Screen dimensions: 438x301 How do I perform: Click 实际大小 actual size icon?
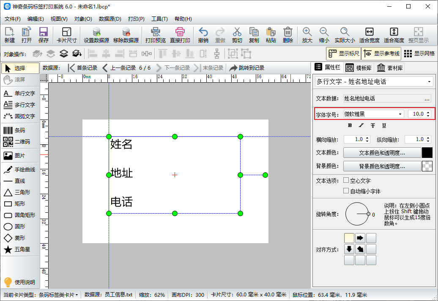(x=345, y=35)
